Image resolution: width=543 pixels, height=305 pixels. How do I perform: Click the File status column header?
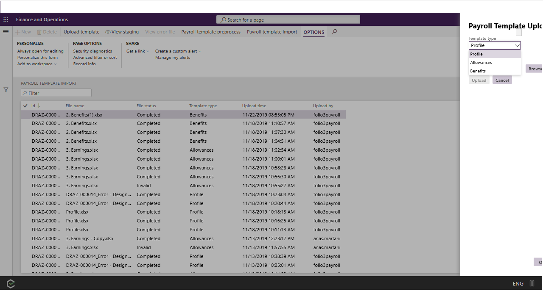(x=146, y=106)
